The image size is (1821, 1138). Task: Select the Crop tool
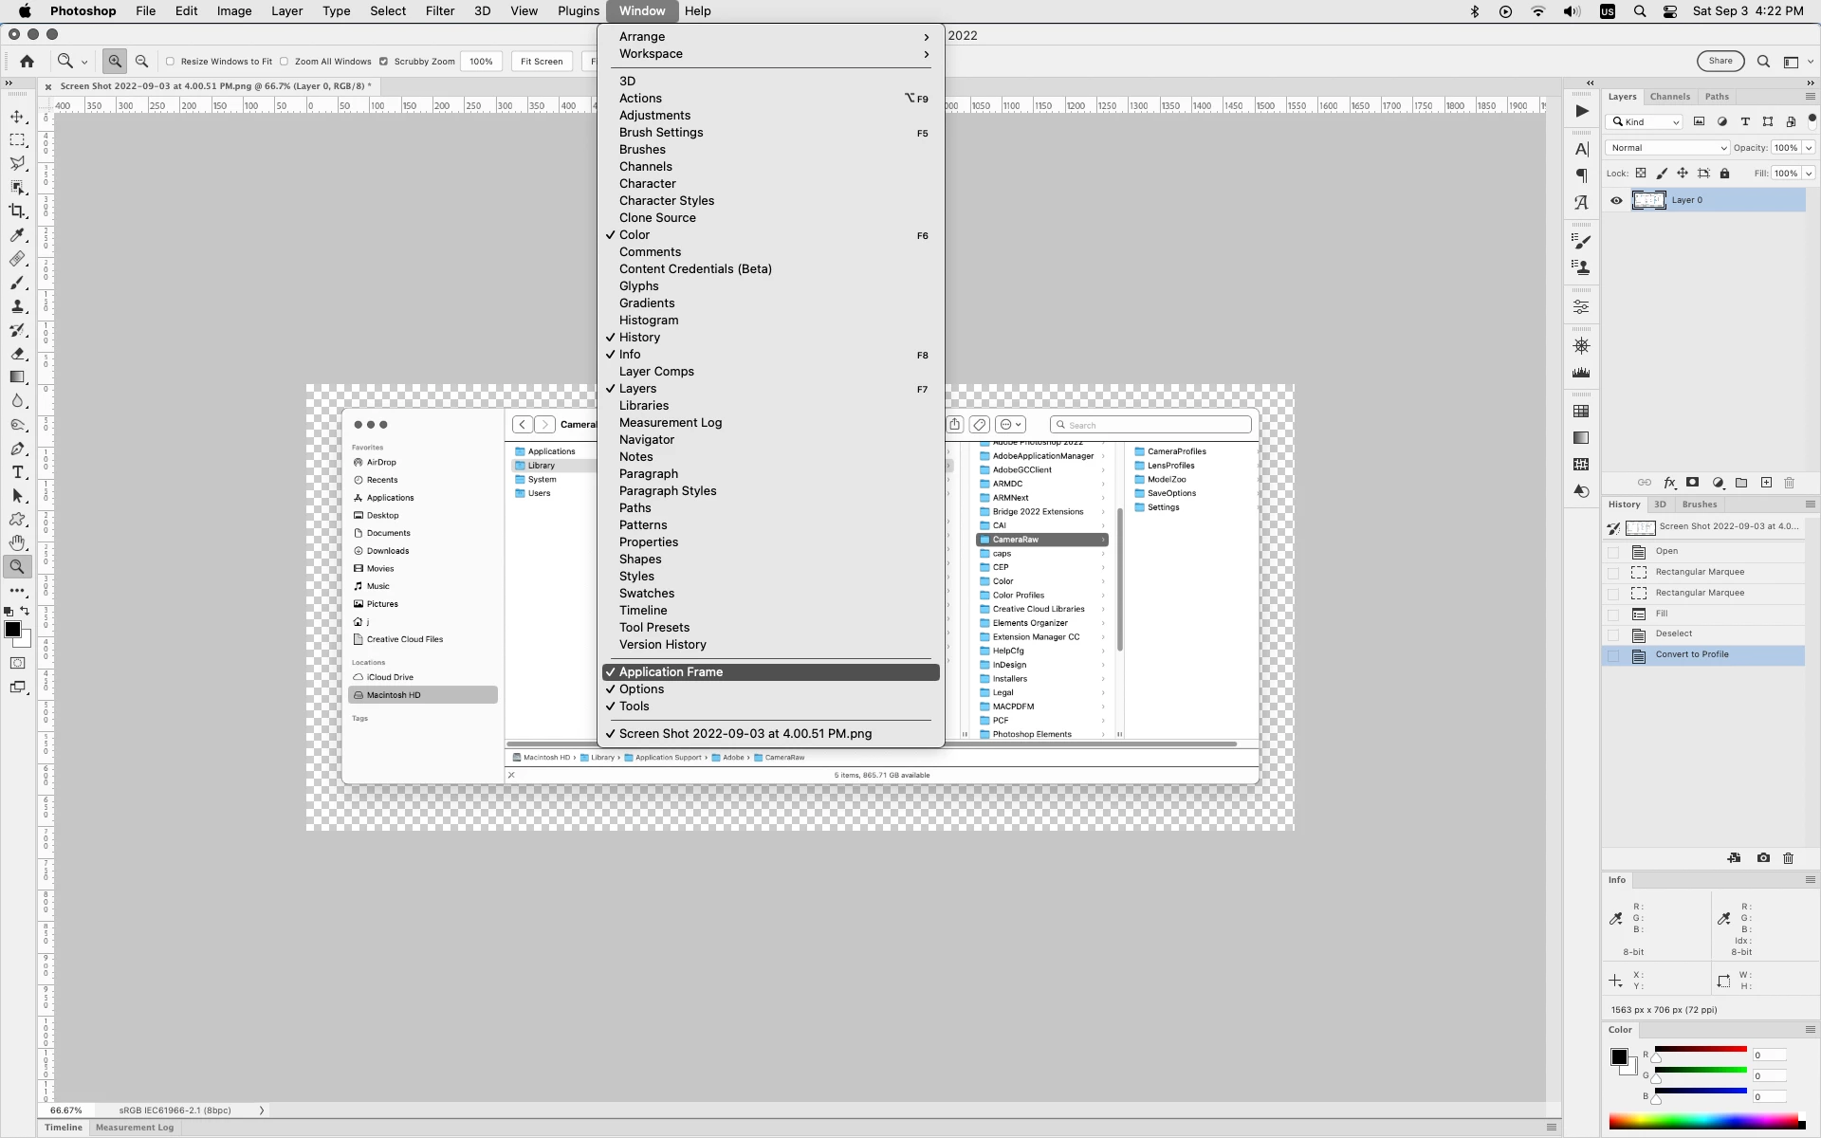point(17,211)
